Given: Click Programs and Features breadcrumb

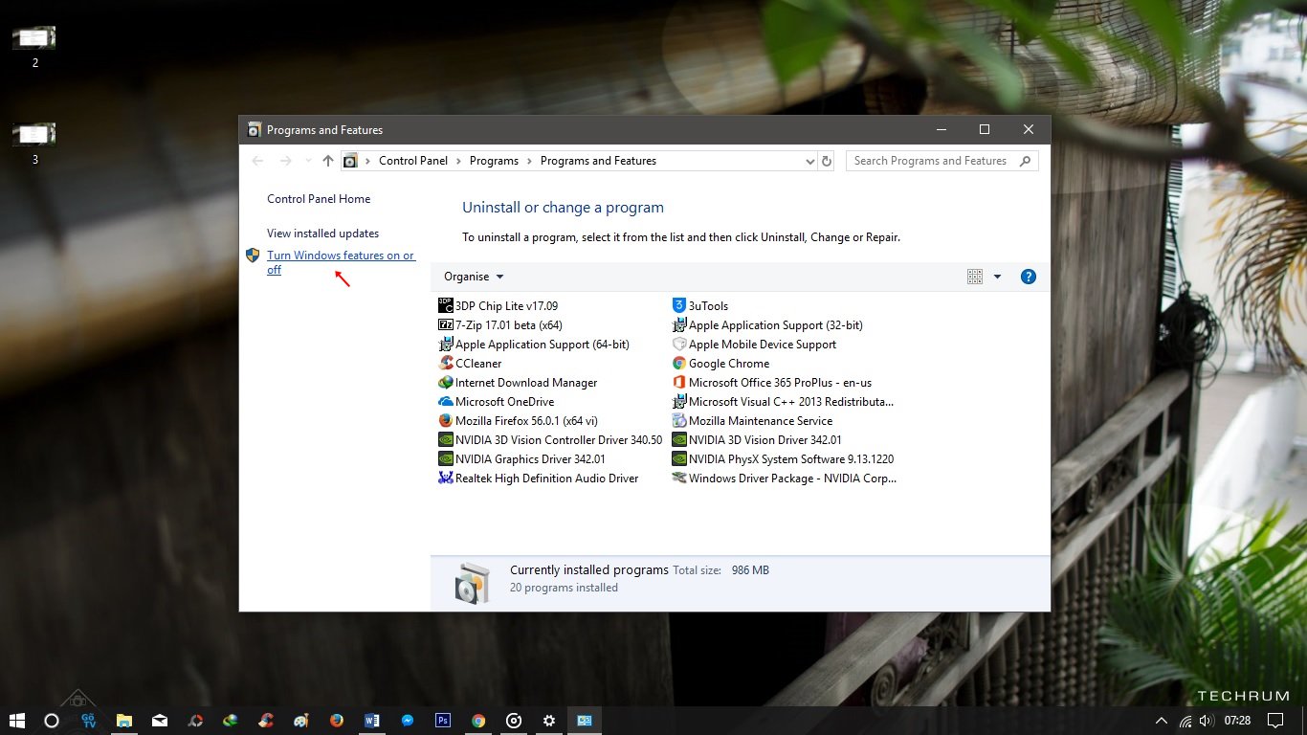Looking at the screenshot, I should click(x=598, y=161).
